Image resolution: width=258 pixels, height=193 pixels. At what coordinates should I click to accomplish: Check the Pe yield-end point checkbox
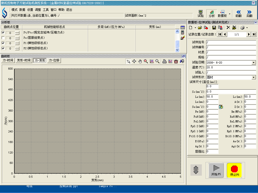3,38
